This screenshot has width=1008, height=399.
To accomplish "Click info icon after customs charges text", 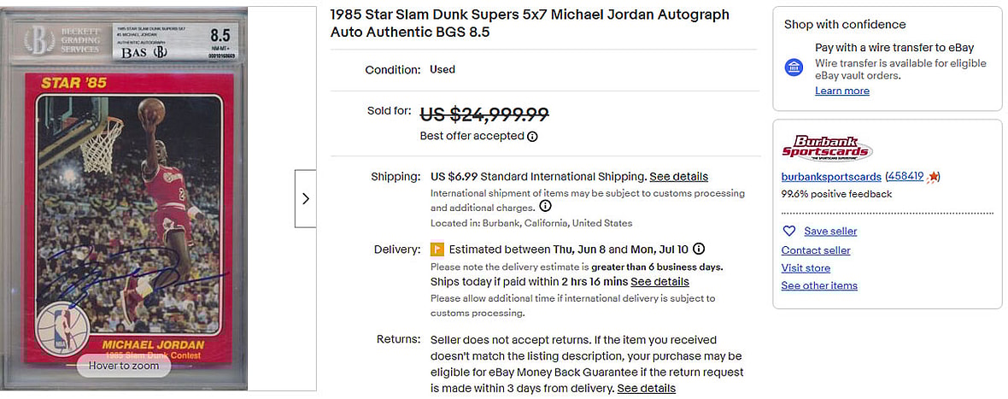I will coord(545,207).
